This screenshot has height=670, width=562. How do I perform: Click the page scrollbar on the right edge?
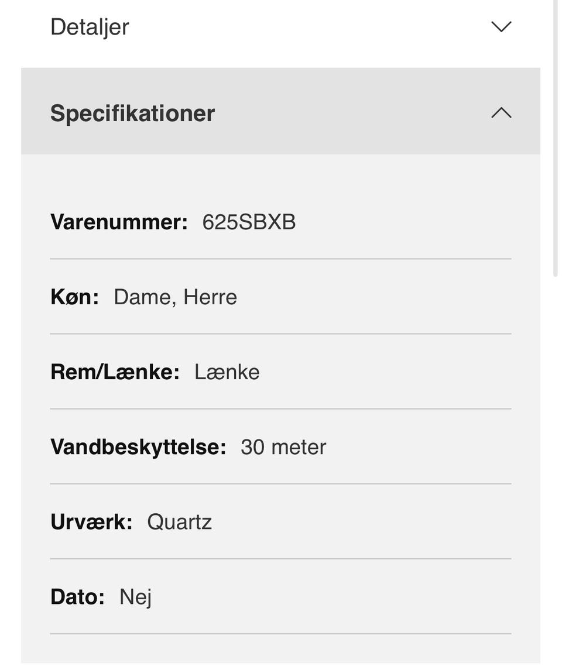point(555,137)
